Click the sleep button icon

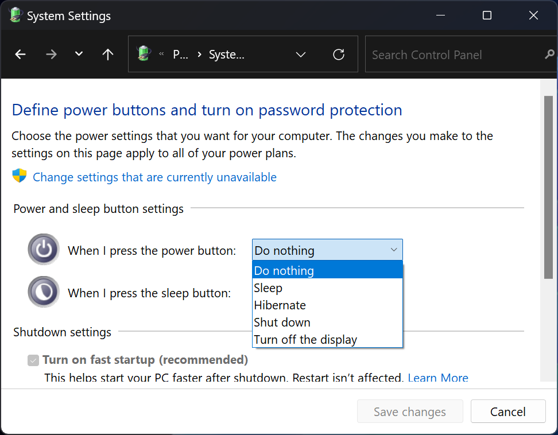point(43,292)
